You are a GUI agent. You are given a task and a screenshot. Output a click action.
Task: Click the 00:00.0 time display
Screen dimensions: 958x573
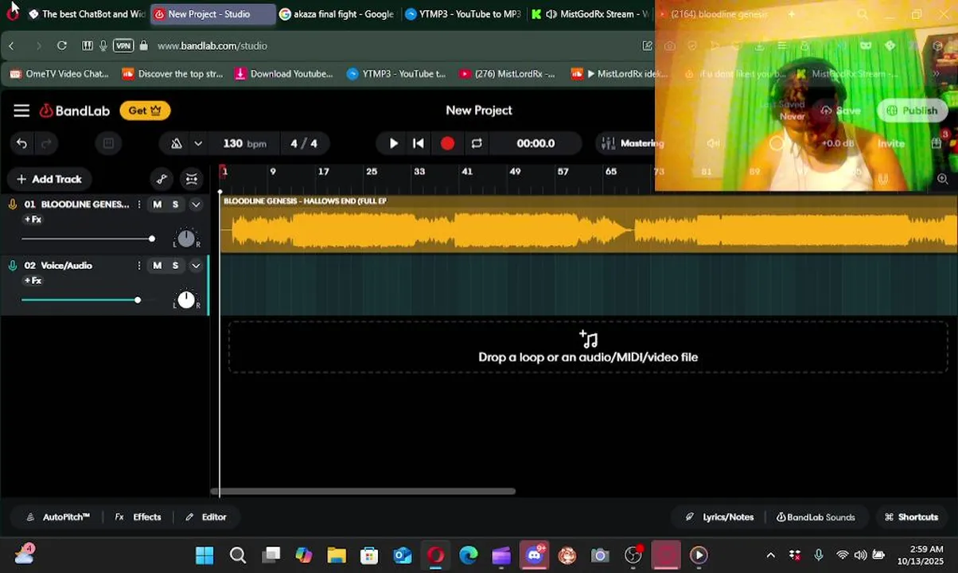pos(535,143)
